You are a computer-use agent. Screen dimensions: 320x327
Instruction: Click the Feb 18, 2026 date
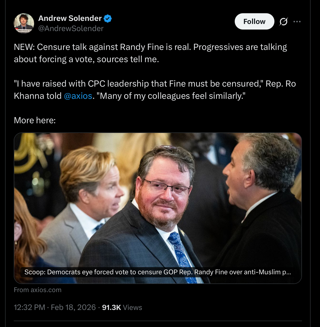click(73, 307)
